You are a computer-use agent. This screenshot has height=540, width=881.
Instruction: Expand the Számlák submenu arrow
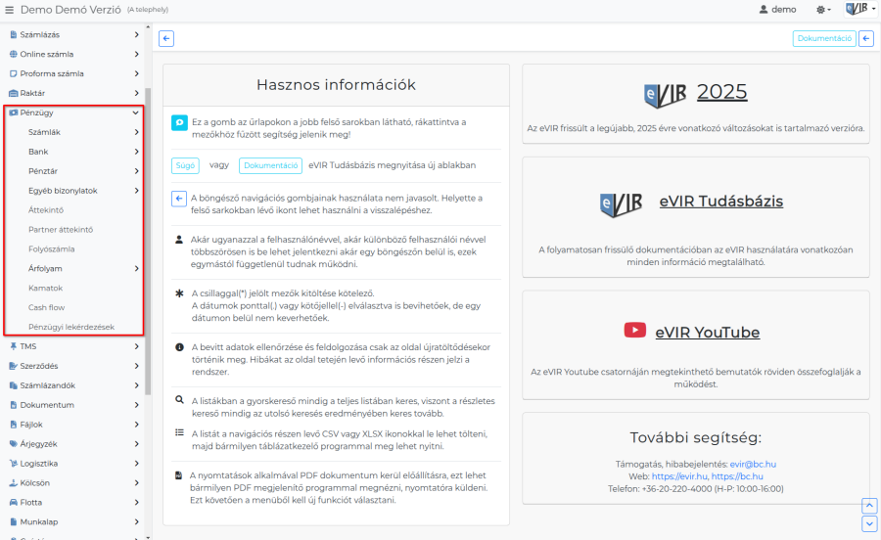point(136,132)
